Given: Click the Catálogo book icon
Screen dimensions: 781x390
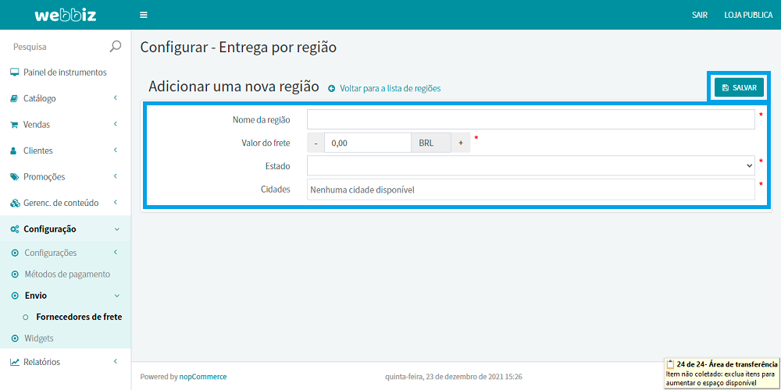Looking at the screenshot, I should click(14, 99).
